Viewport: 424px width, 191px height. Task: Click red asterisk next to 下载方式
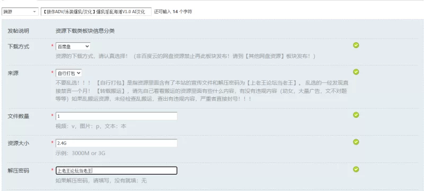click(52, 46)
